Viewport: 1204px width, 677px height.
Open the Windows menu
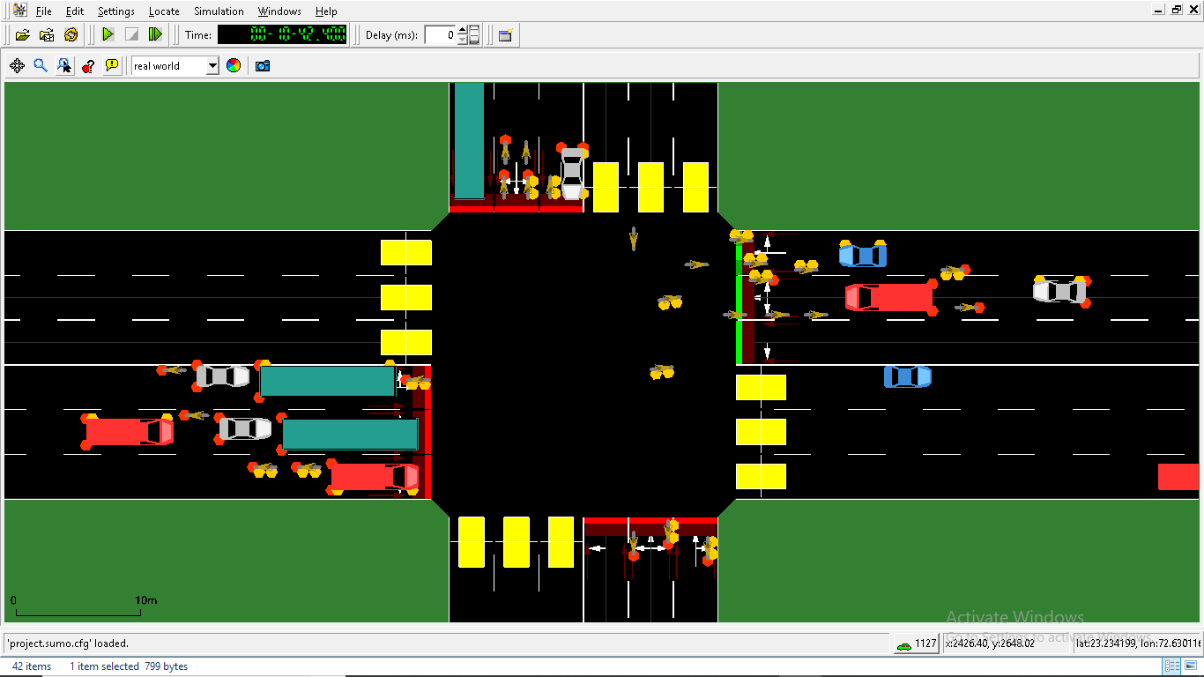(x=279, y=11)
